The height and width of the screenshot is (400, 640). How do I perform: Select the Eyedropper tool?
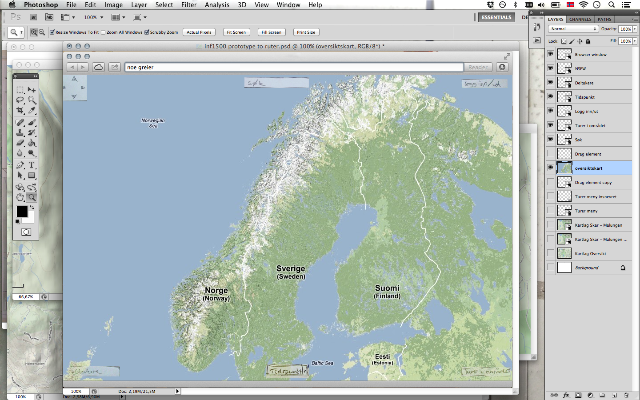point(32,110)
